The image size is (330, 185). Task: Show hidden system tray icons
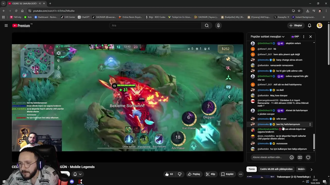(x=303, y=182)
